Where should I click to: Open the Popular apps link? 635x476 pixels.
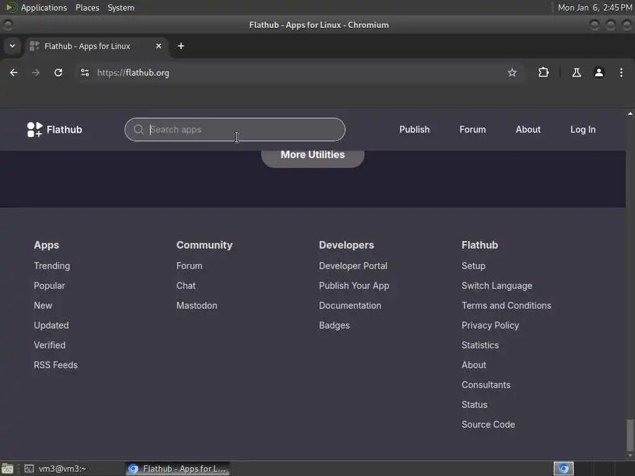50,286
